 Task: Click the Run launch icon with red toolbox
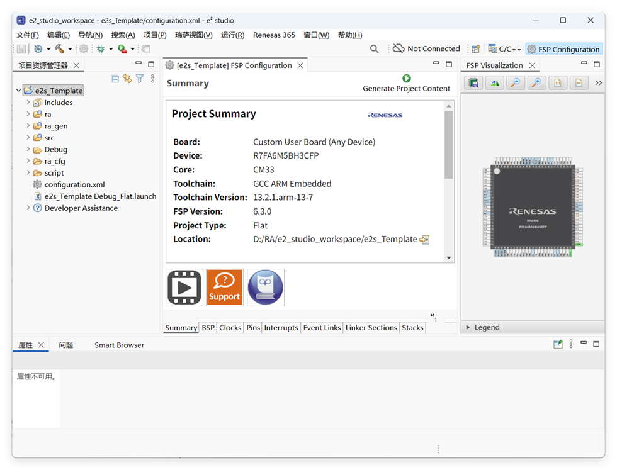click(x=122, y=49)
